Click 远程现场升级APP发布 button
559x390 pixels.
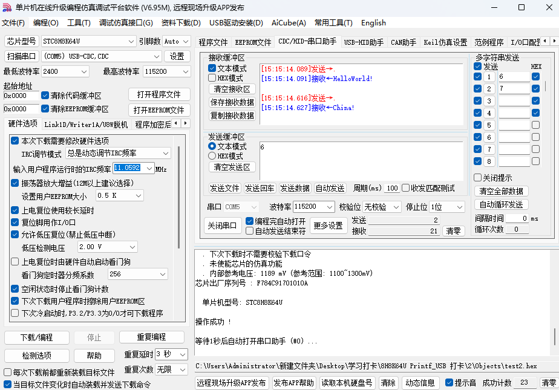231,383
